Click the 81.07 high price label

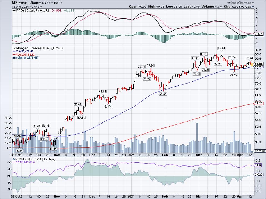point(250,58)
